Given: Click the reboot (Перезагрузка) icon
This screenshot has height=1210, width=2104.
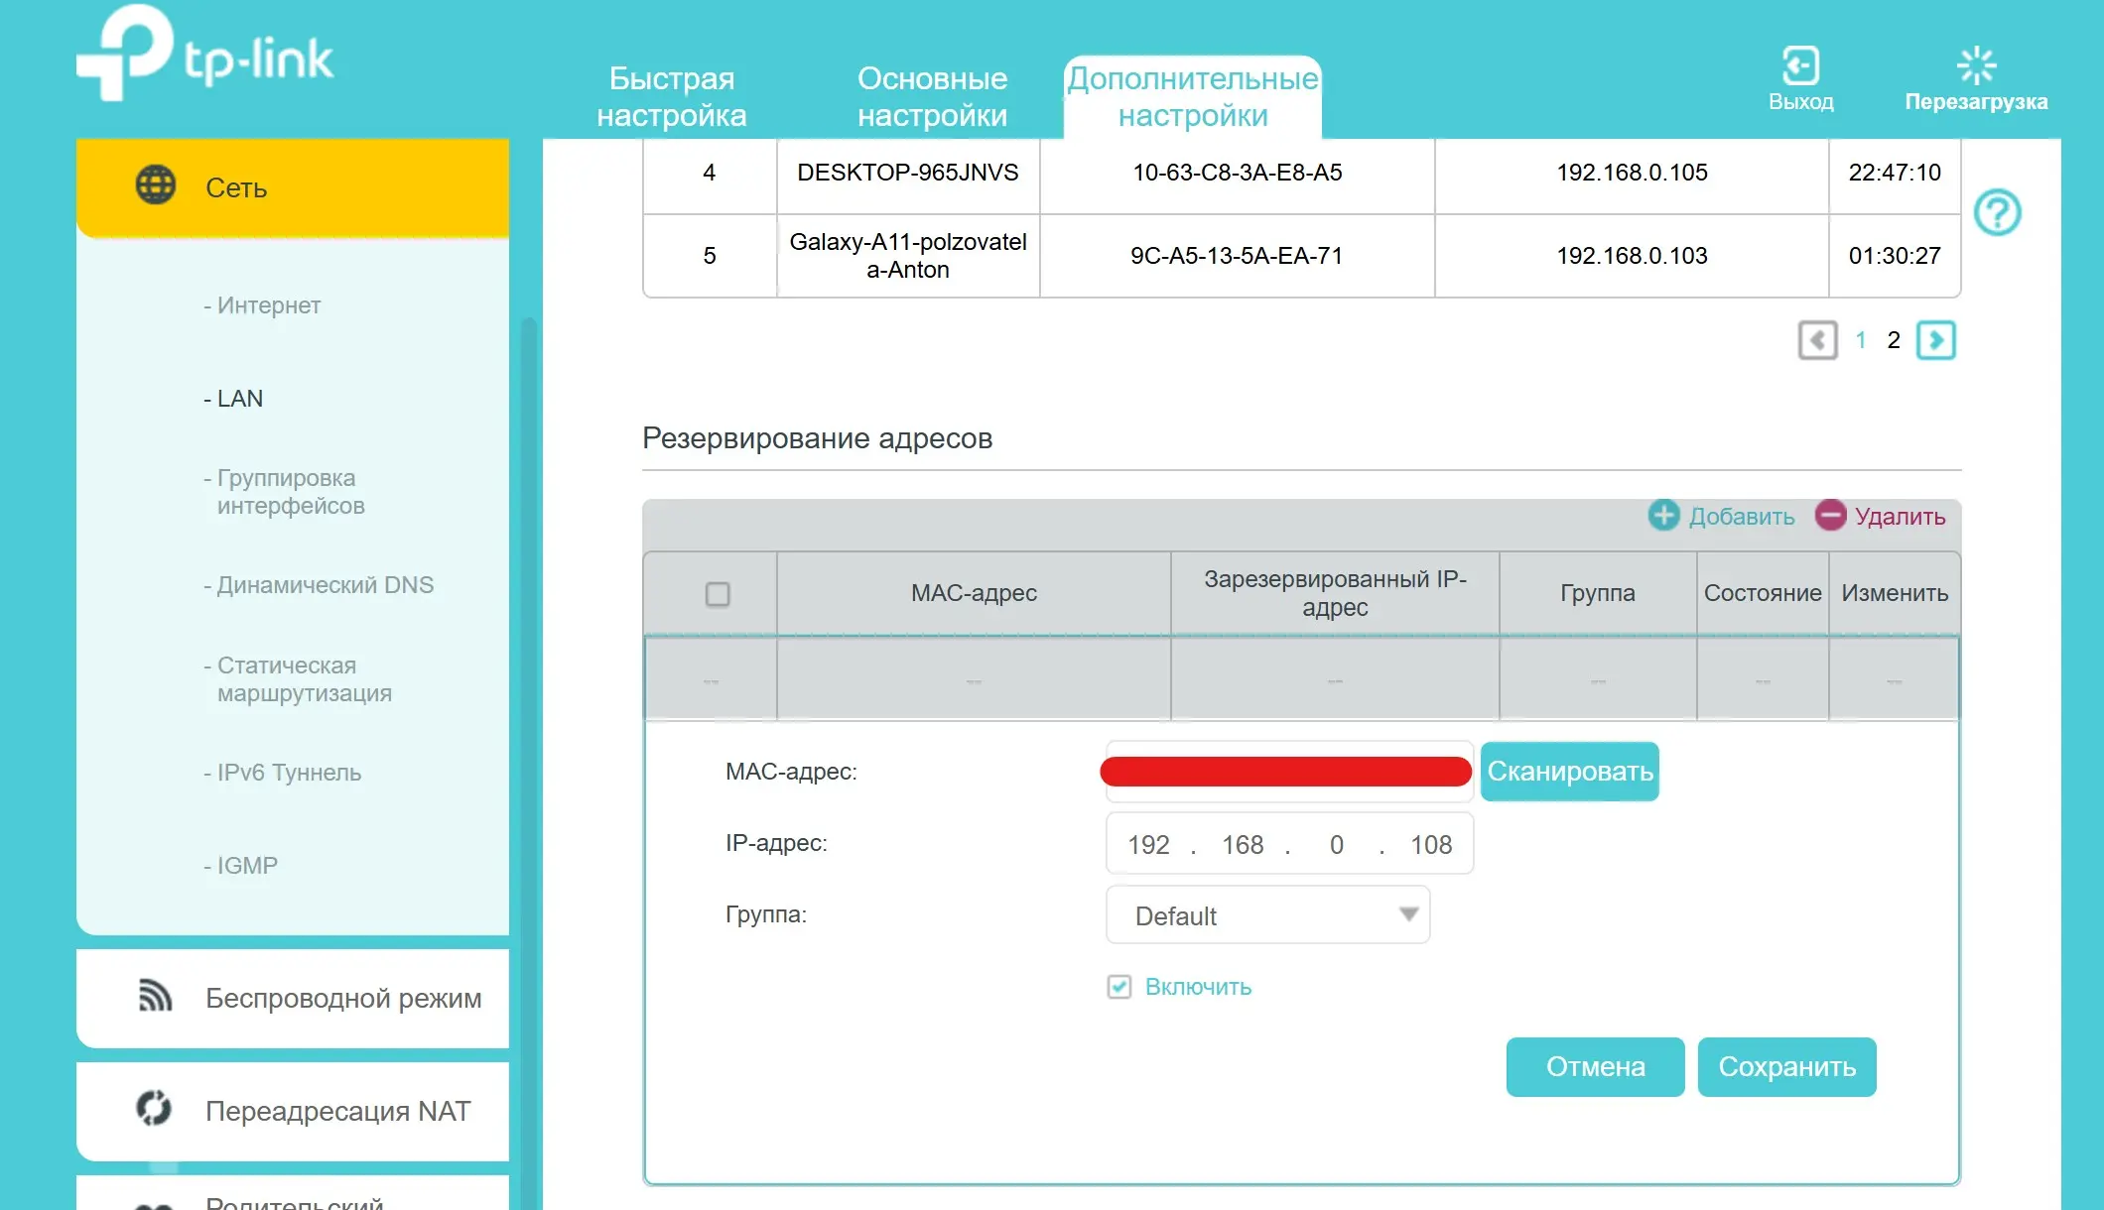Looking at the screenshot, I should click(x=1975, y=66).
